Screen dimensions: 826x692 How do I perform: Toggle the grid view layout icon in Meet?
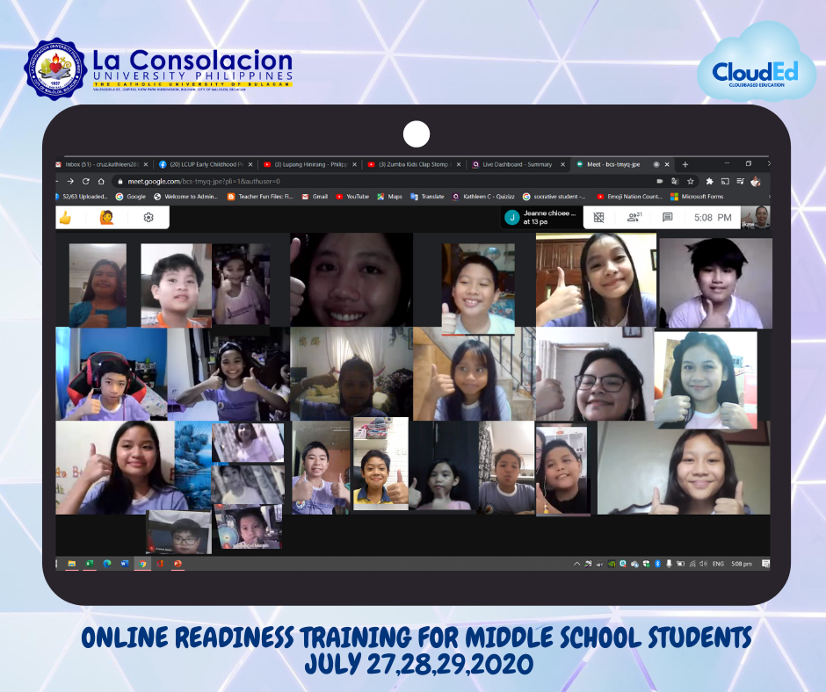point(599,218)
